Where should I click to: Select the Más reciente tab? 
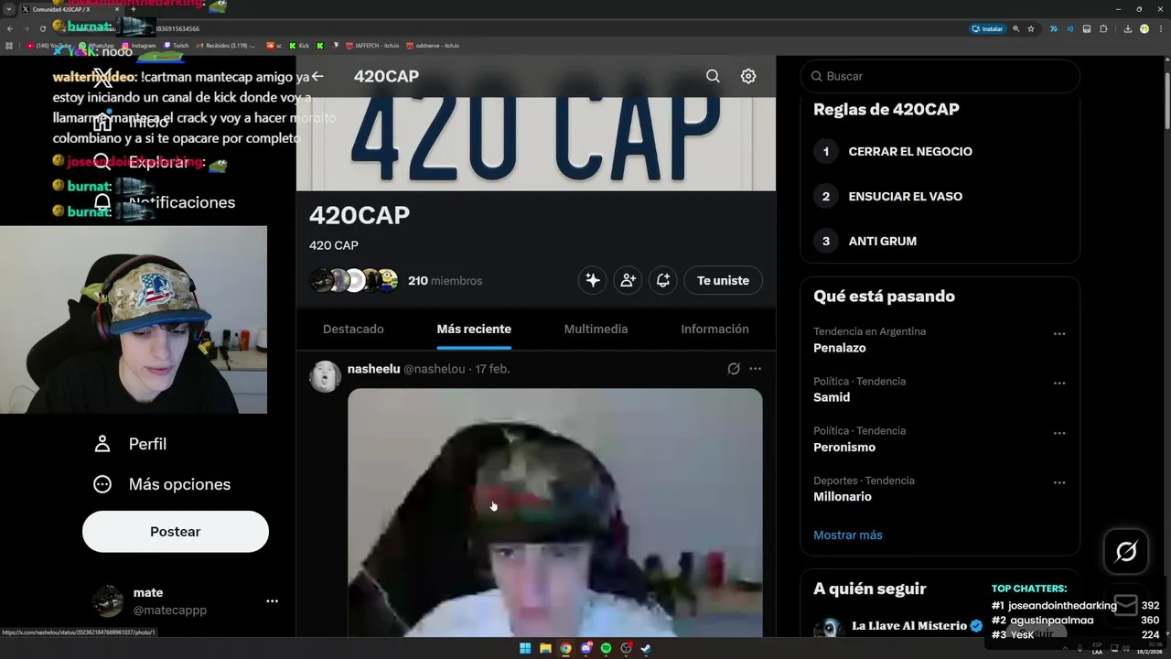click(474, 329)
